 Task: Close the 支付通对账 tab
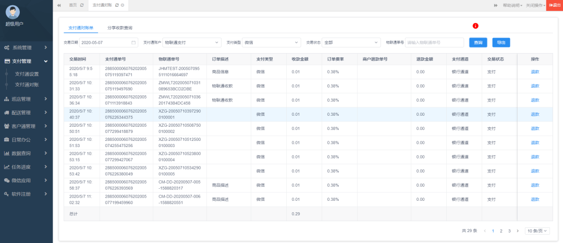122,5
